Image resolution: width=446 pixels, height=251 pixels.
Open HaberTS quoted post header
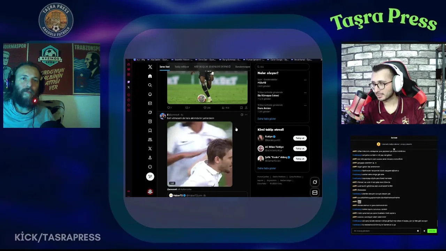[x=187, y=196]
